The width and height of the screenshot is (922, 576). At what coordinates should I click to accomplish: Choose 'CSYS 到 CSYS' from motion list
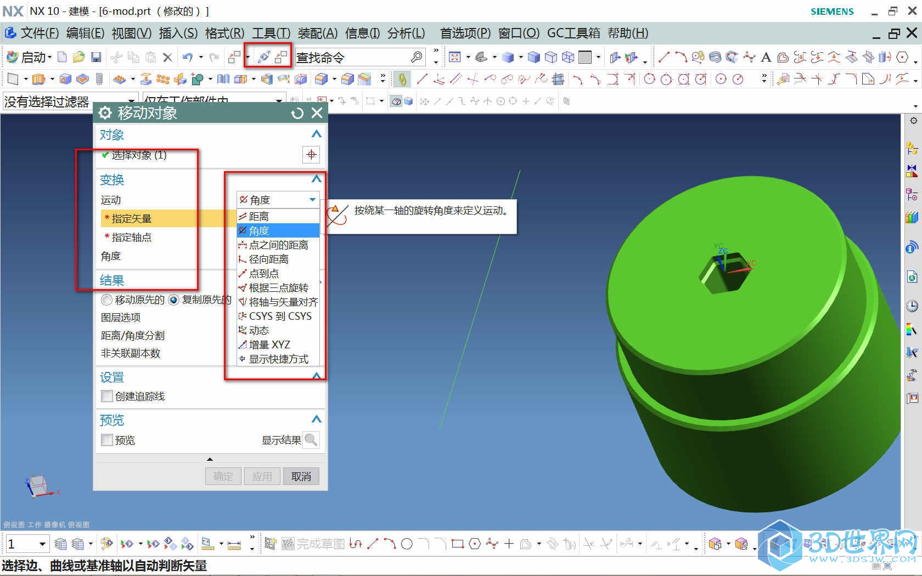pyautogui.click(x=278, y=316)
